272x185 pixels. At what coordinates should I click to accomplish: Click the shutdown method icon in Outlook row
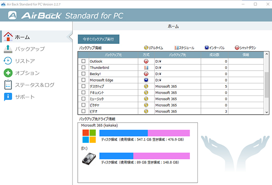coord(146,61)
